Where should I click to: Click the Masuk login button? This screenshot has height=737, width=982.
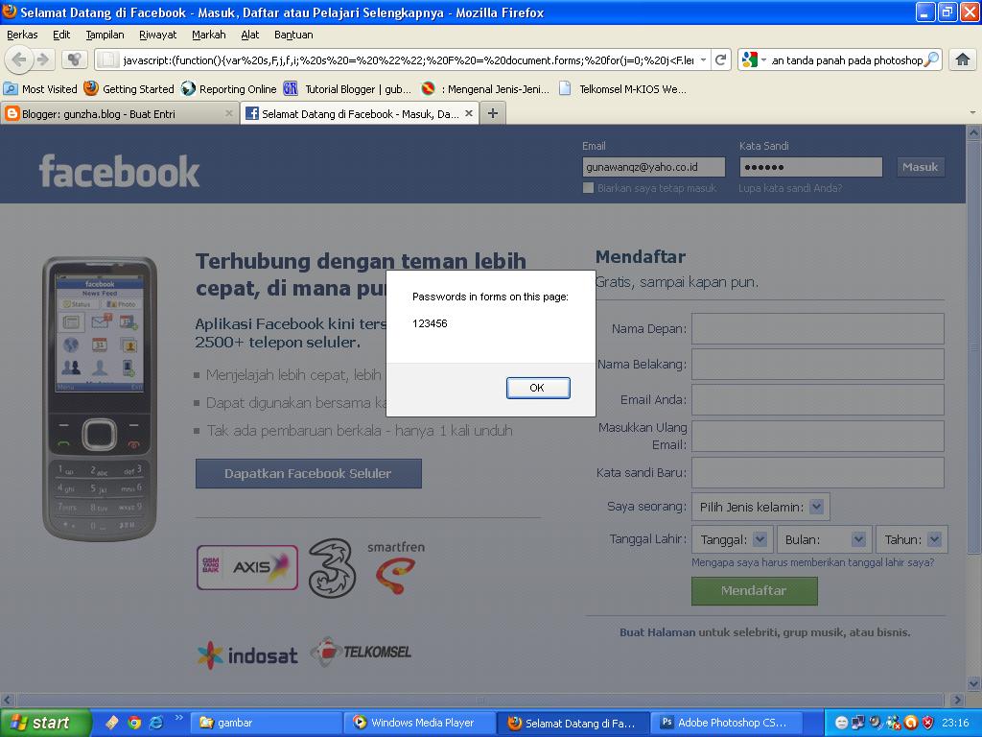coord(920,167)
